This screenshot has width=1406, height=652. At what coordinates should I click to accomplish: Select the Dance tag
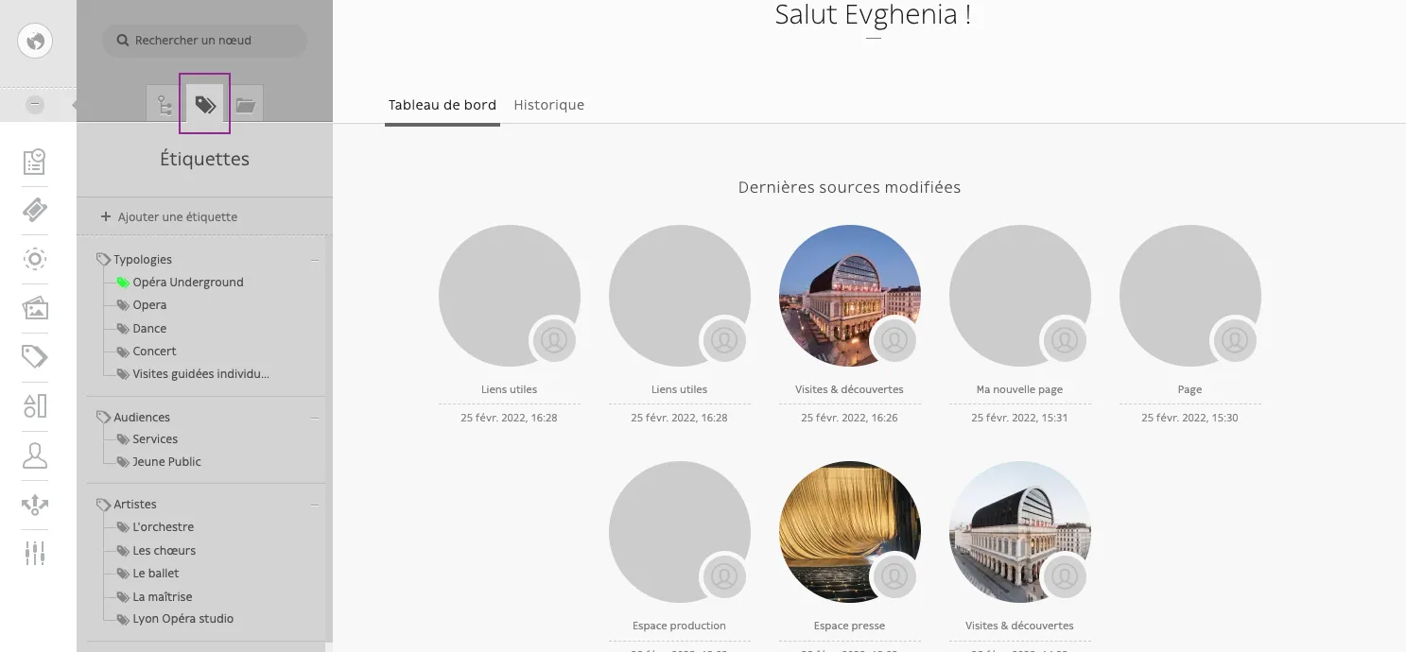coord(149,328)
